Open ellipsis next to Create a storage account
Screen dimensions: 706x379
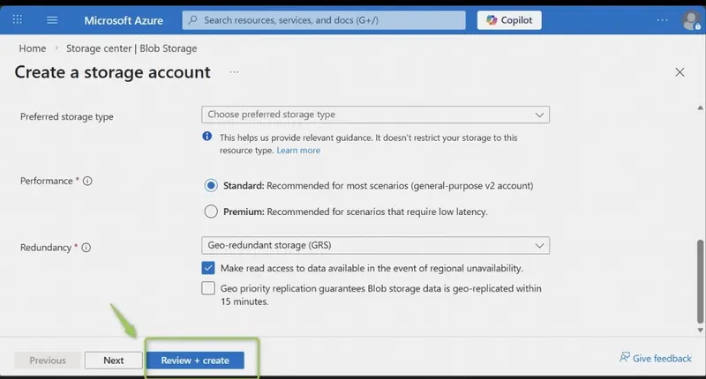pyautogui.click(x=234, y=72)
